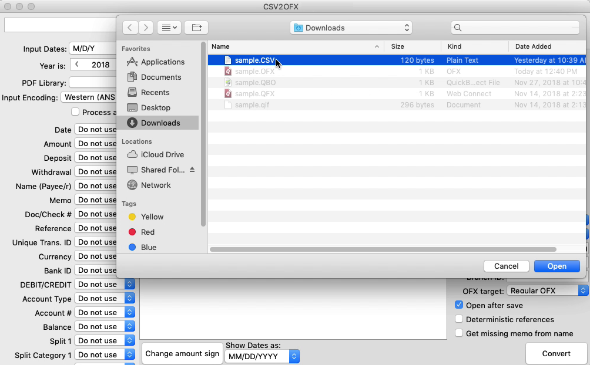The height and width of the screenshot is (365, 590).
Task: Sort files by Name column
Action: (296, 46)
